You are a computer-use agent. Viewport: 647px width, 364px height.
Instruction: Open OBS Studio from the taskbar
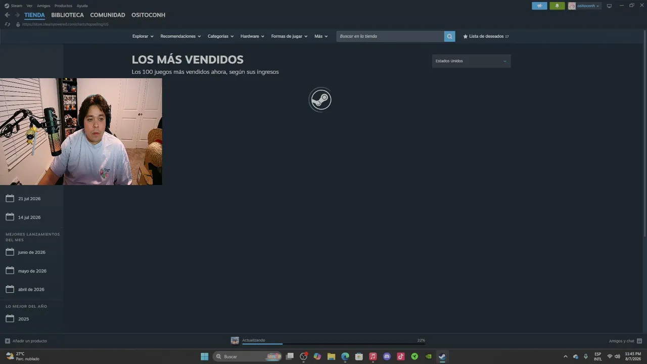coord(303,356)
